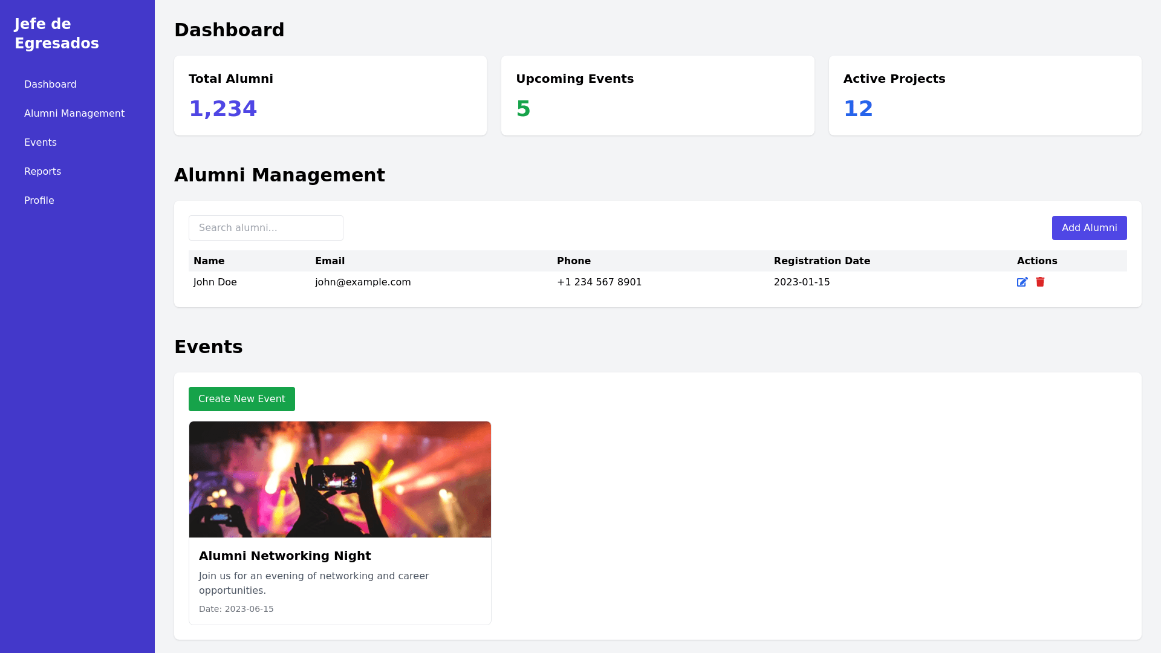Click the Active Projects stat card
Image resolution: width=1161 pixels, height=653 pixels.
tap(984, 96)
